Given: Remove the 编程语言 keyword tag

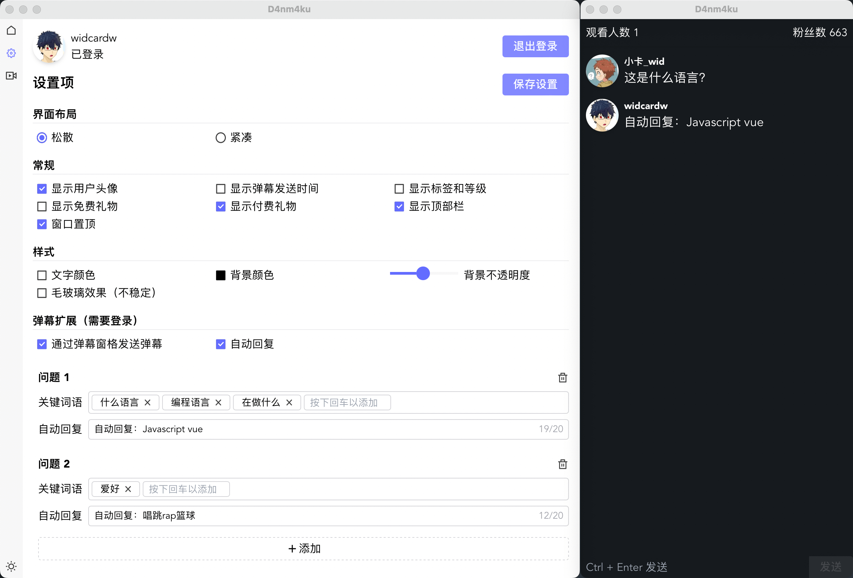Looking at the screenshot, I should click(x=218, y=402).
